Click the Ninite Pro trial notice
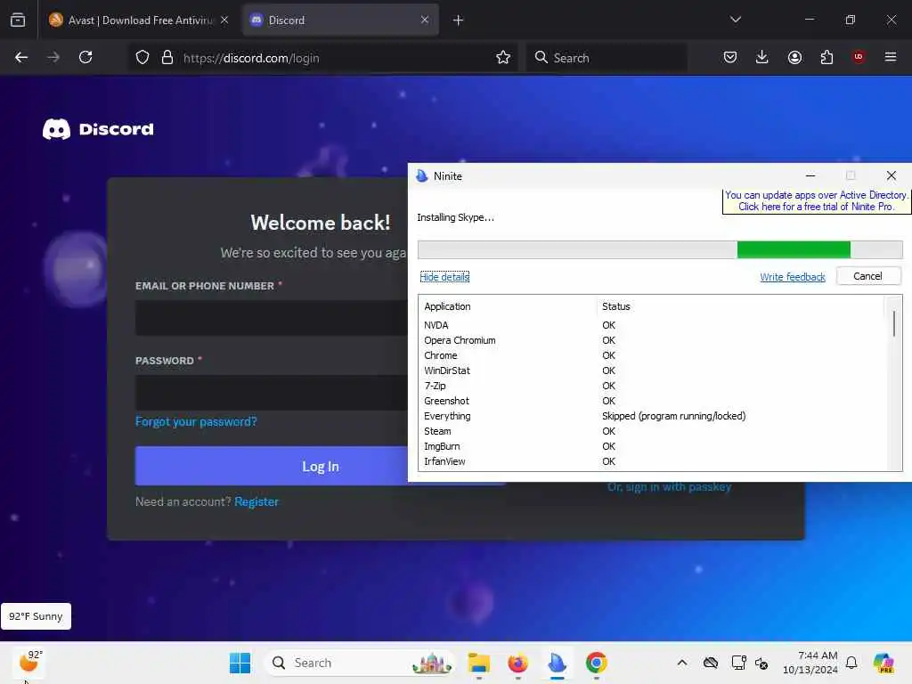The image size is (912, 684). (x=816, y=200)
